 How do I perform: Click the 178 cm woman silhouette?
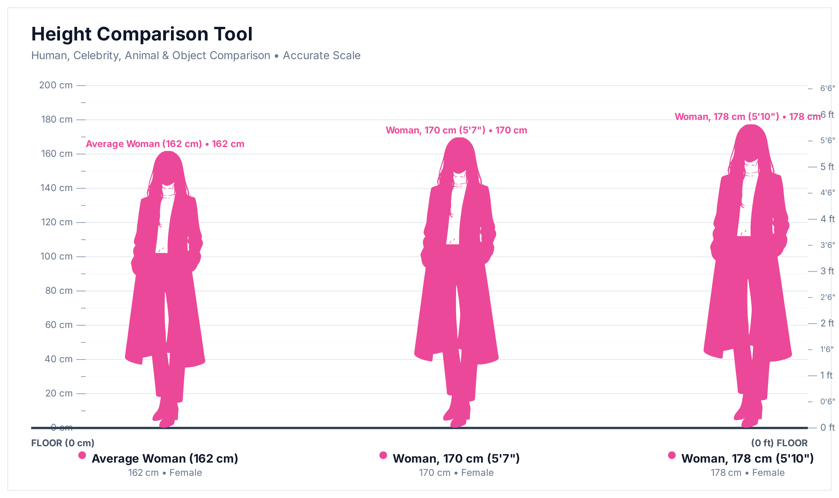pos(748,276)
